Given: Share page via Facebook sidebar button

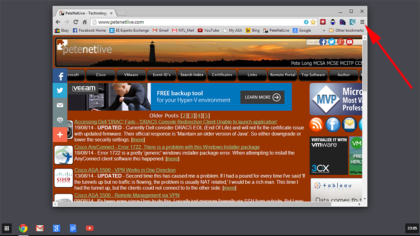Looking at the screenshot, I should point(60,76).
